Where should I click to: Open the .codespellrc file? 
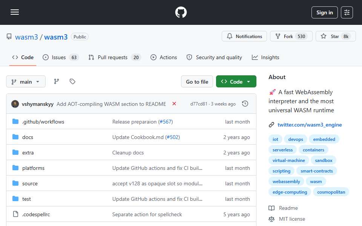coord(36,214)
